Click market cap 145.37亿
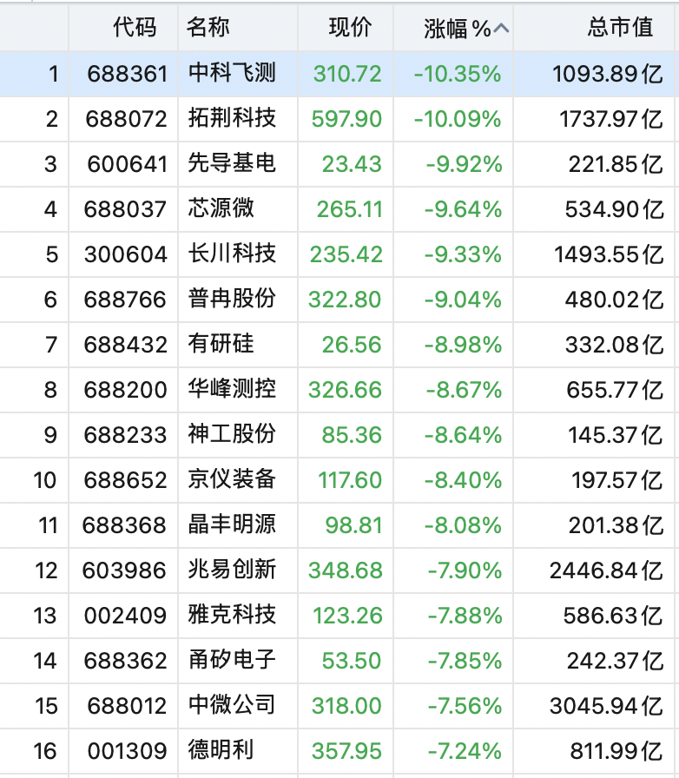 tap(616, 436)
